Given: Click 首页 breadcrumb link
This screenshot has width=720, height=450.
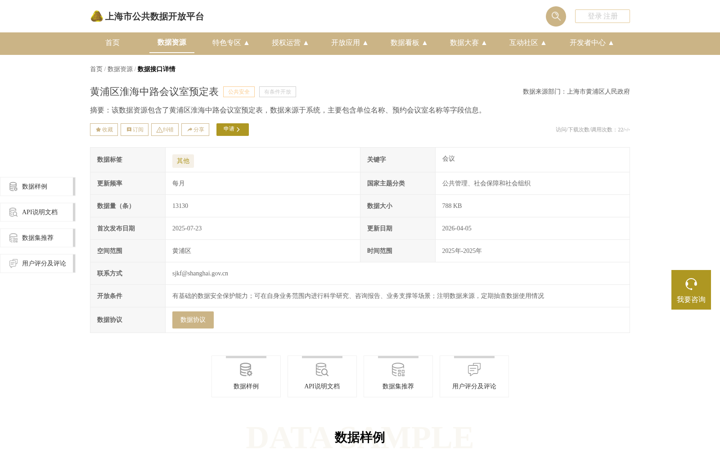Looking at the screenshot, I should tap(96, 69).
